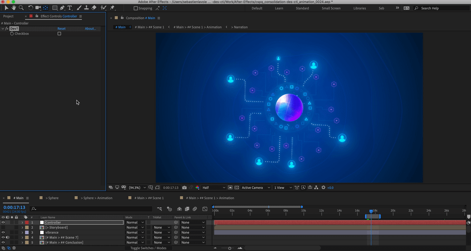The height and width of the screenshot is (251, 471).
Task: Select the Puppet Pin tool
Action: coord(112,8)
